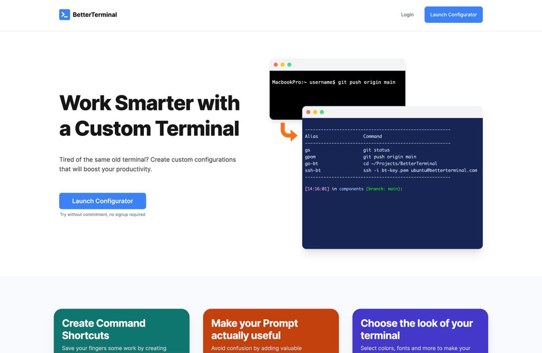Click the red dot on the navy terminal window

pyautogui.click(x=309, y=112)
